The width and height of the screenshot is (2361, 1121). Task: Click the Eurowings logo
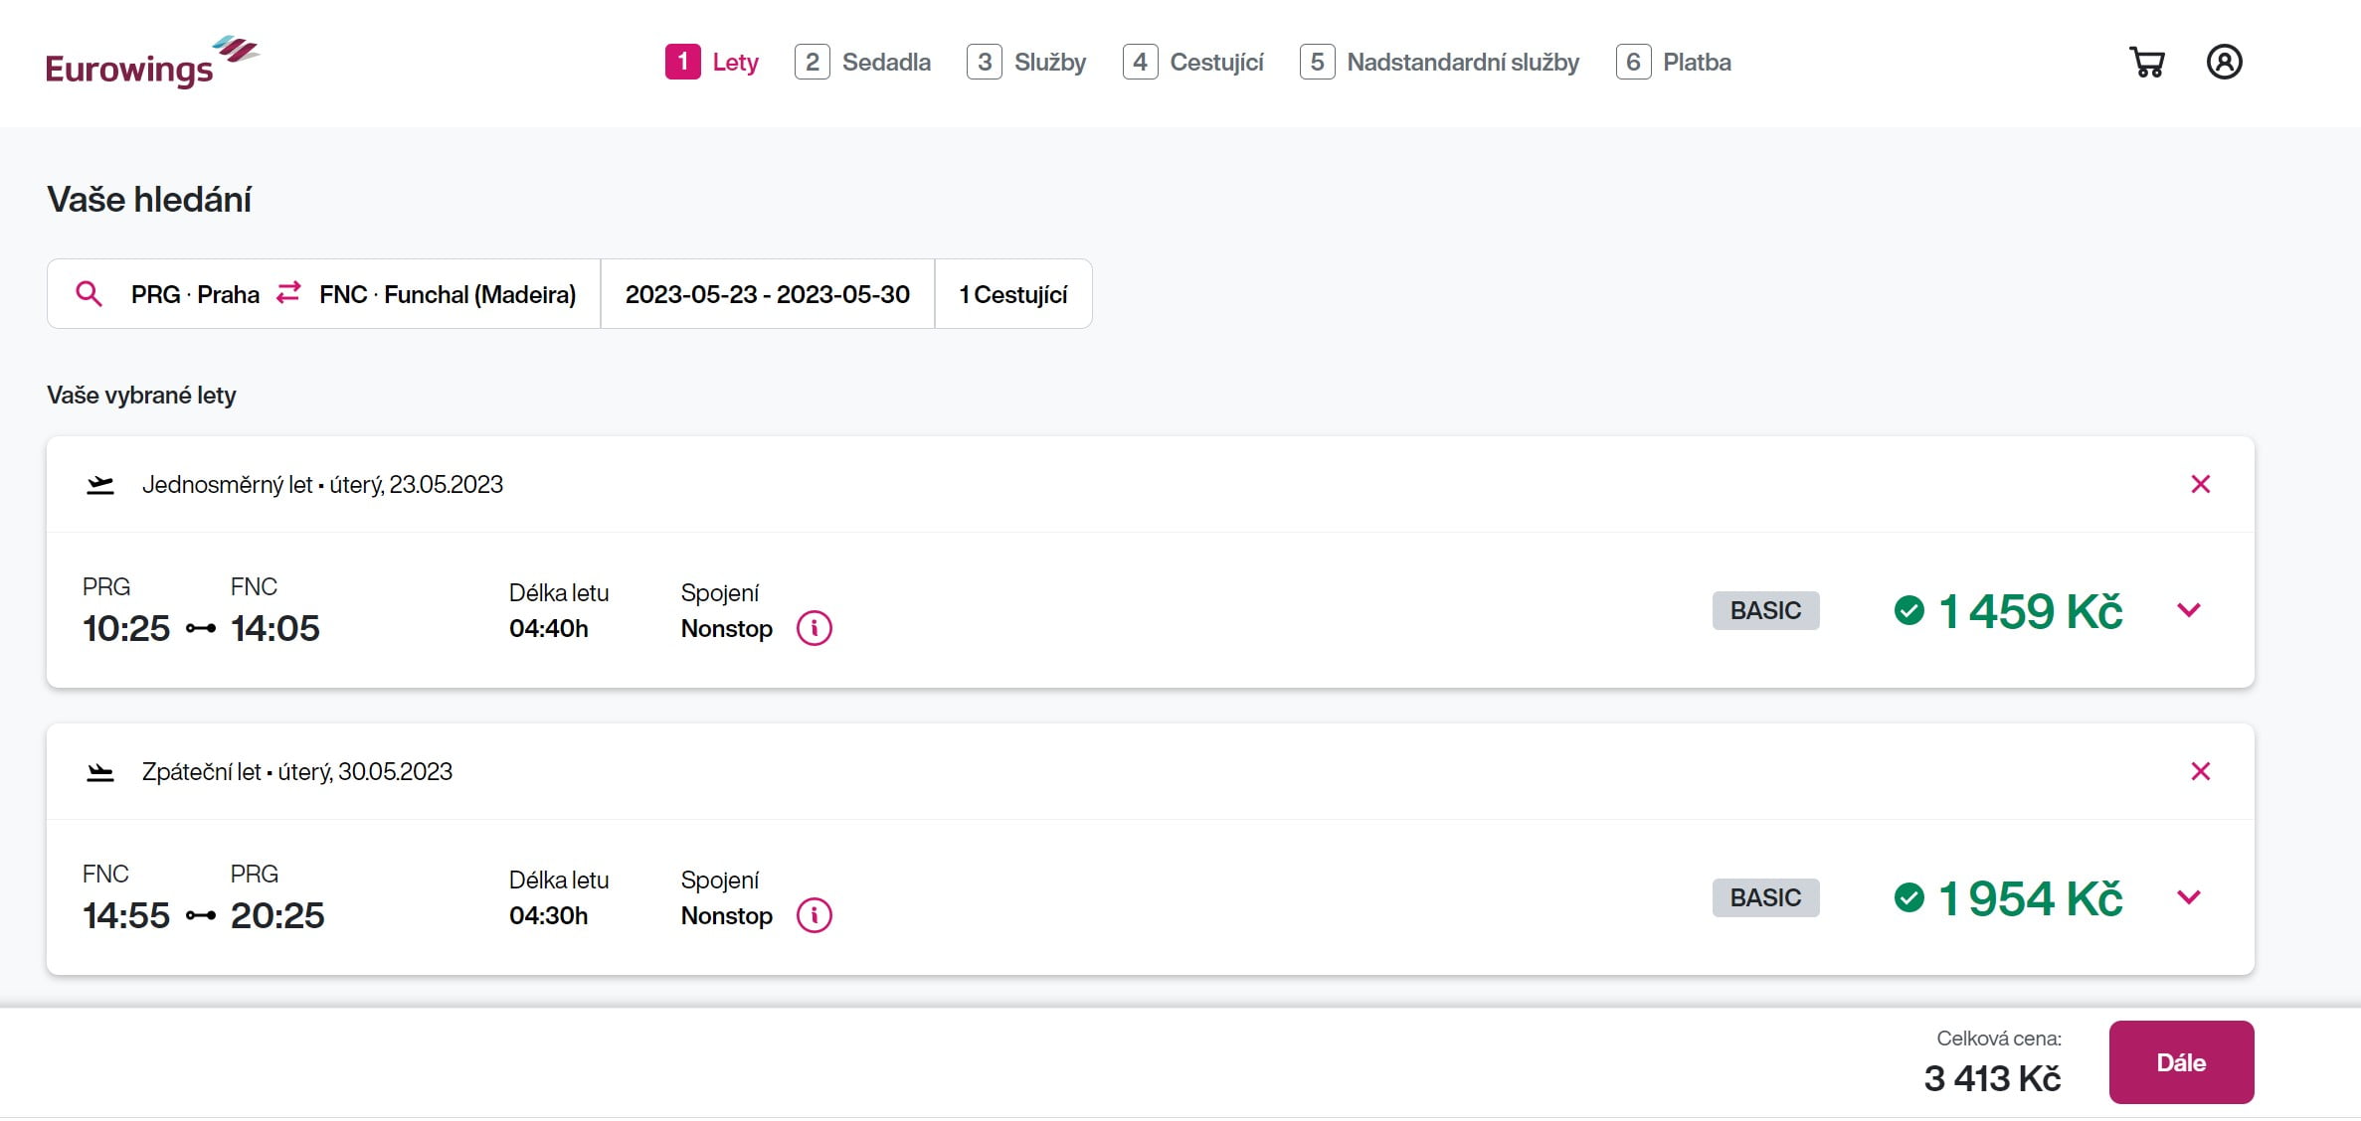point(151,63)
